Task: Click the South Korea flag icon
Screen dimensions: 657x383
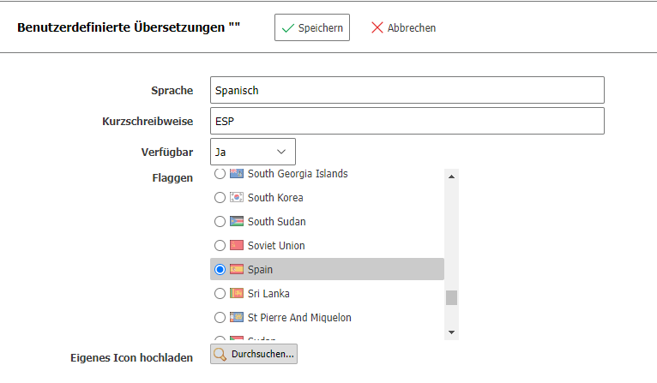Action: (x=237, y=198)
